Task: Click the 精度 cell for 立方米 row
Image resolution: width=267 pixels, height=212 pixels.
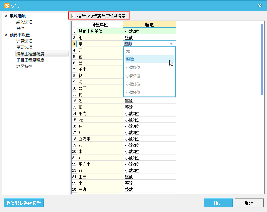Action: [x=149, y=139]
